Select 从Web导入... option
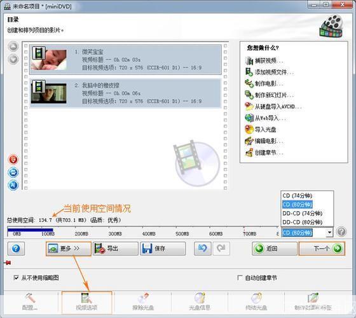The height and width of the screenshot is (318, 356). click(265, 118)
